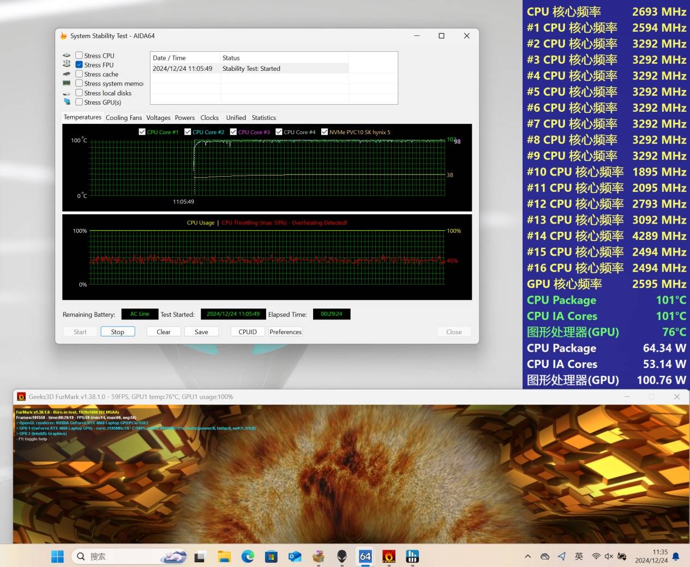Image resolution: width=690 pixels, height=567 pixels.
Task: Hide CPU Core #2 from temperature graph
Action: [x=188, y=132]
